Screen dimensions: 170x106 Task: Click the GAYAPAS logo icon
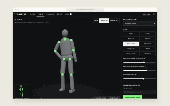click(15, 14)
